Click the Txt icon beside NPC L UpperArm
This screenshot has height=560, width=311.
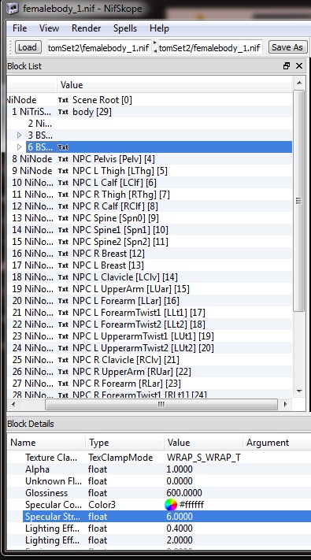point(63,289)
